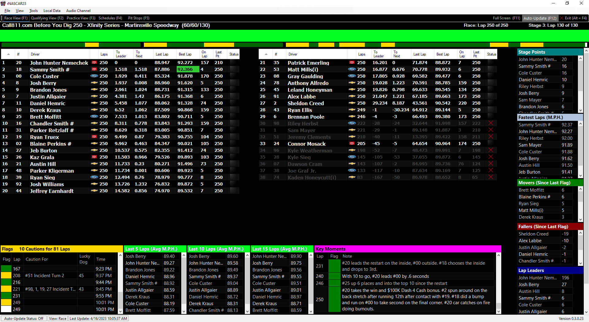Open the Tools menu
The image size is (589, 322).
pyautogui.click(x=33, y=11)
